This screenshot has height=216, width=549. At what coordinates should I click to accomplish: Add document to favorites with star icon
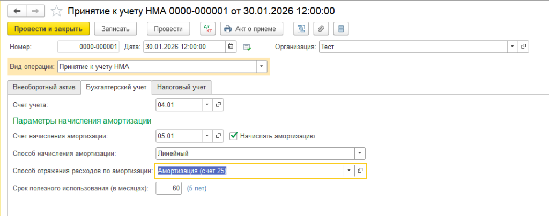click(56, 11)
